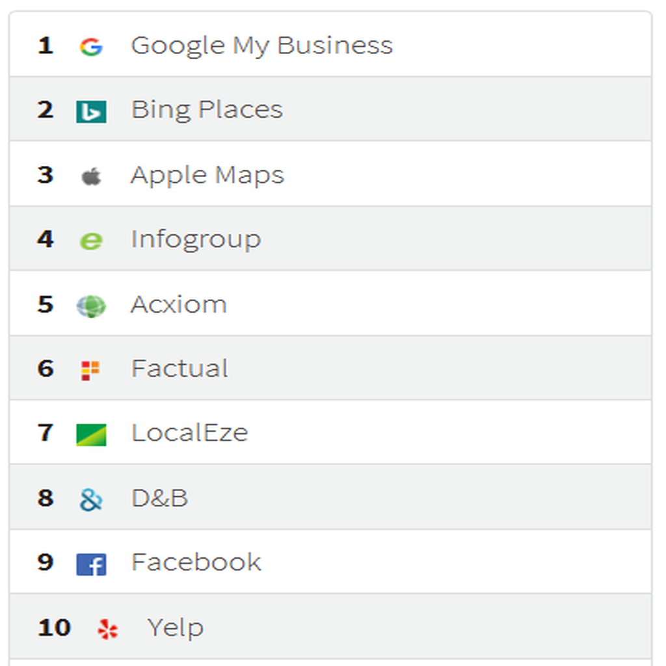Open the Facebook listing text

pos(196,562)
